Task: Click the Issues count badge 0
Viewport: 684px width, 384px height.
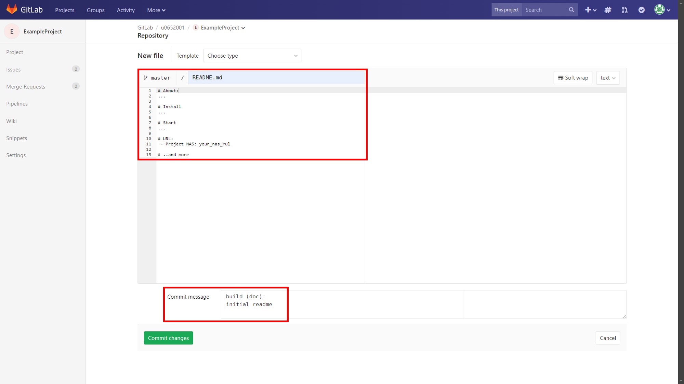Action: pos(76,69)
